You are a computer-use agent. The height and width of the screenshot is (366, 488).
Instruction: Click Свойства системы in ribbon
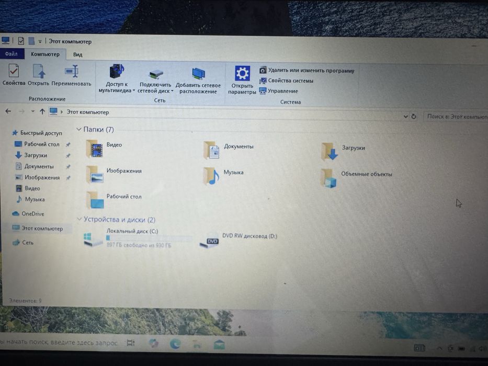point(286,81)
